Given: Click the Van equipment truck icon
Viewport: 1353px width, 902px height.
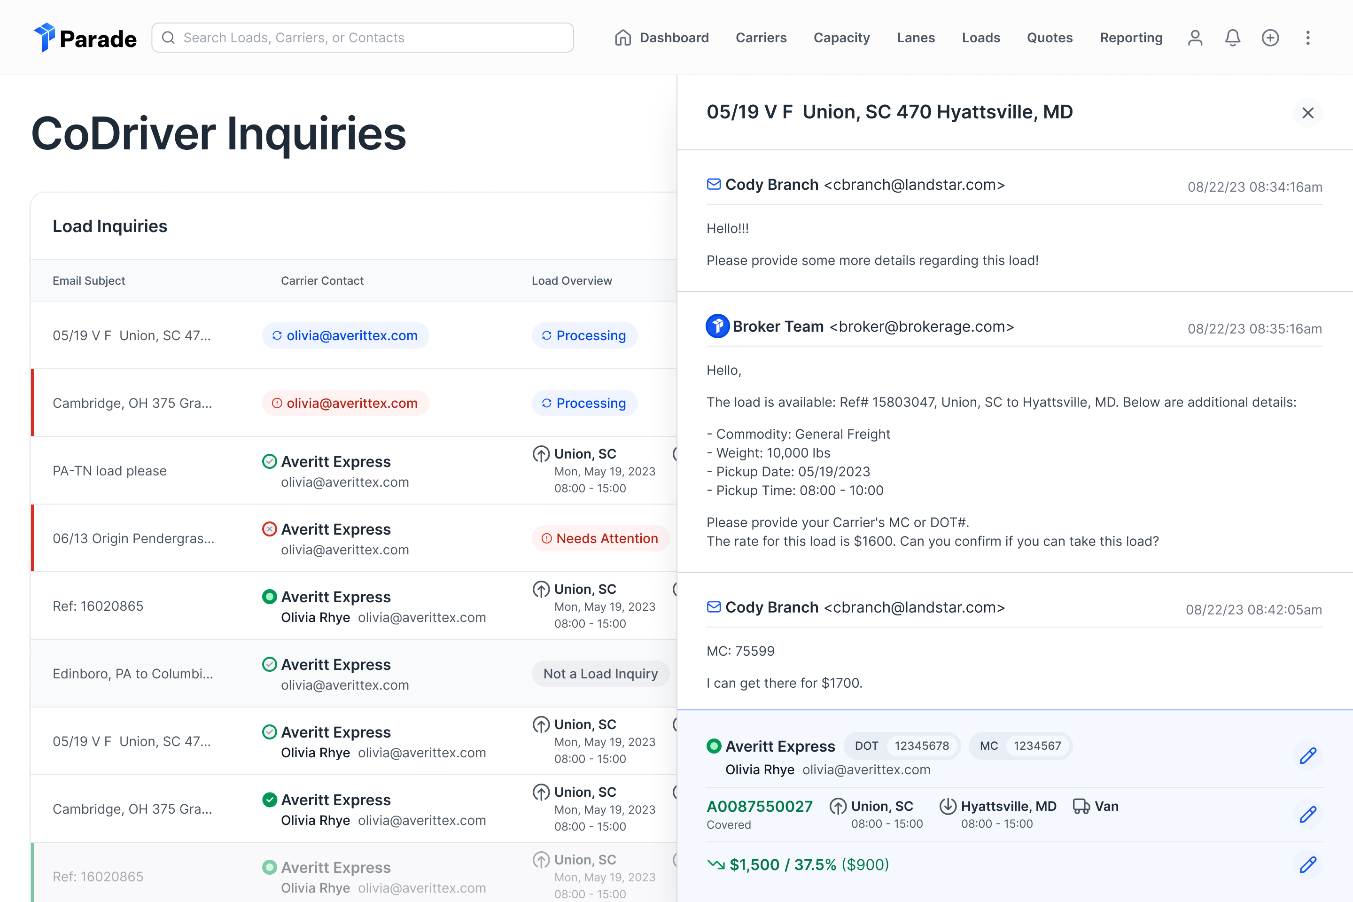Looking at the screenshot, I should (x=1081, y=807).
